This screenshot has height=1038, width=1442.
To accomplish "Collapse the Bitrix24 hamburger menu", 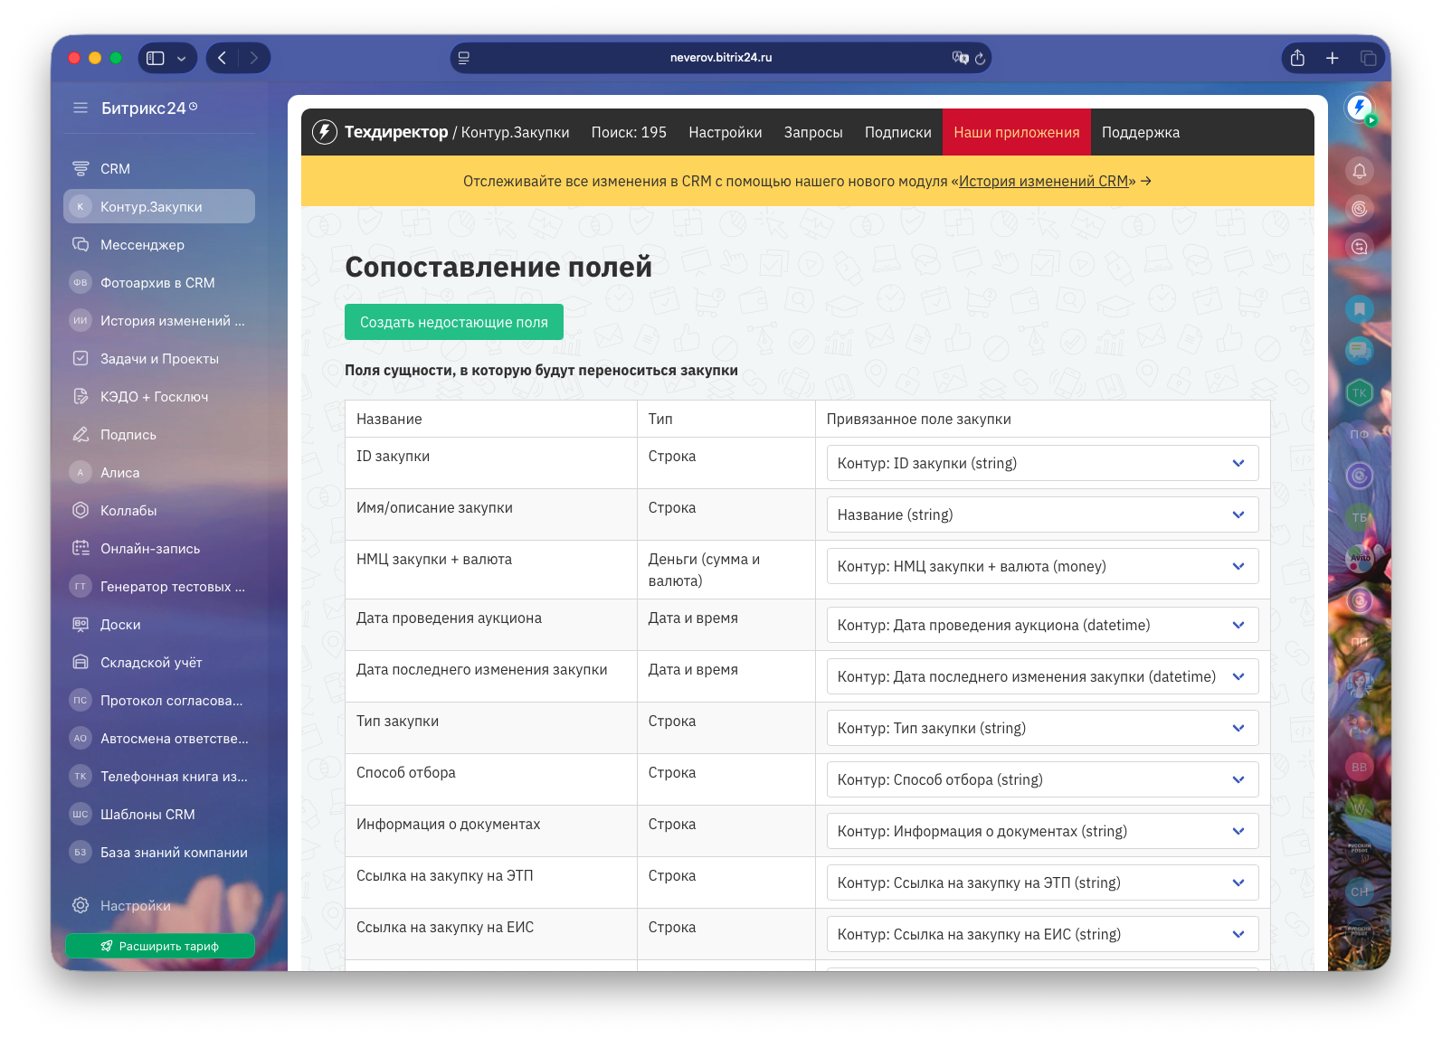I will (81, 109).
